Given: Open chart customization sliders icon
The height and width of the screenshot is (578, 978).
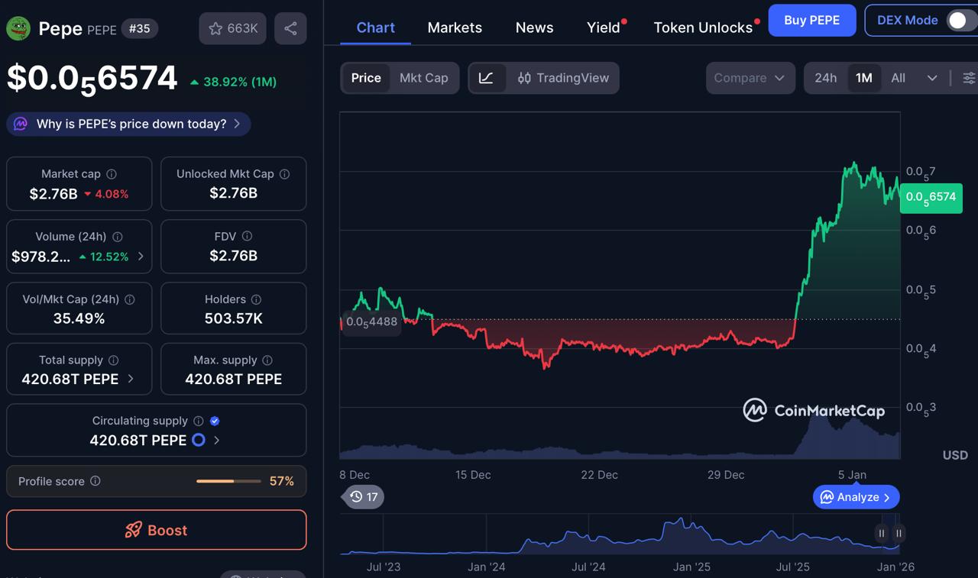Looking at the screenshot, I should point(968,77).
